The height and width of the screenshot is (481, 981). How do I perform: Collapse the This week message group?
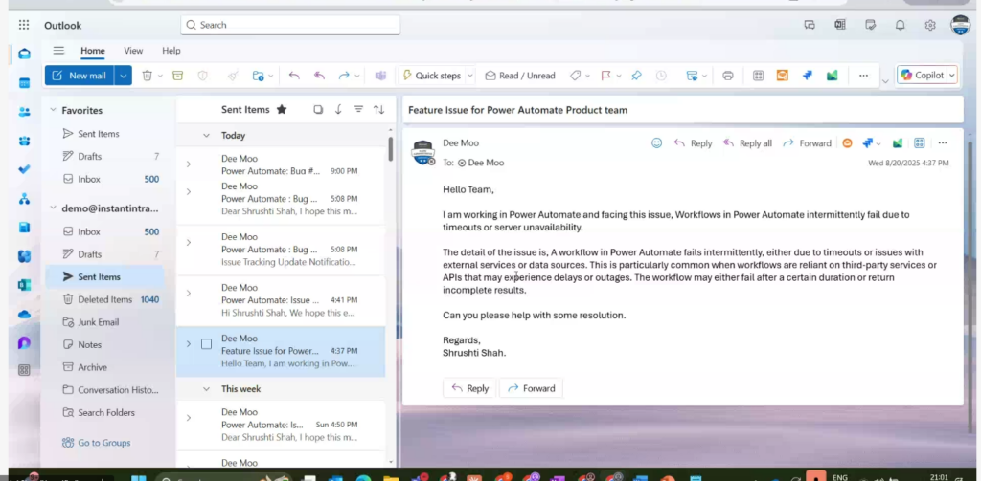click(206, 389)
